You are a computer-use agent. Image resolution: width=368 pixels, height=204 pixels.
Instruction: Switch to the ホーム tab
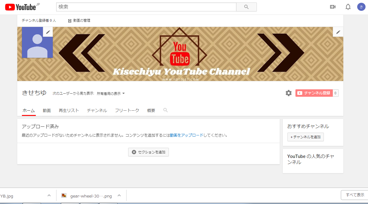(29, 110)
